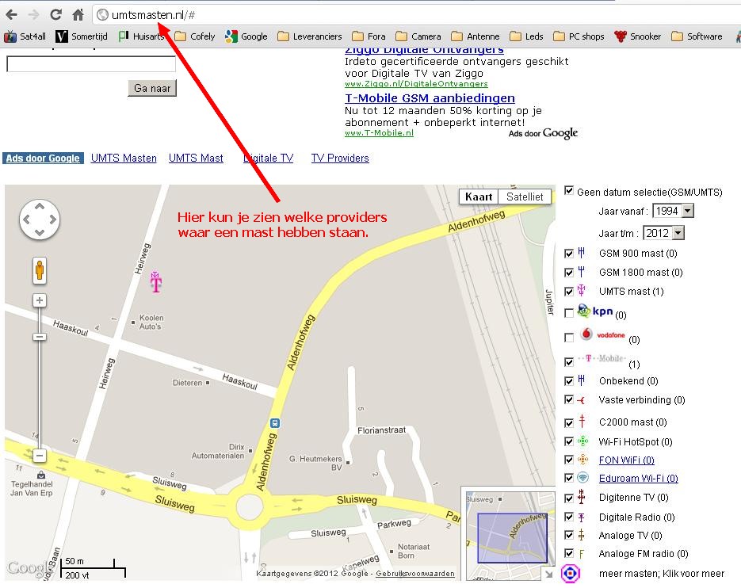Pan the map up with the arrow control
This screenshot has height=588, width=741.
[40, 206]
